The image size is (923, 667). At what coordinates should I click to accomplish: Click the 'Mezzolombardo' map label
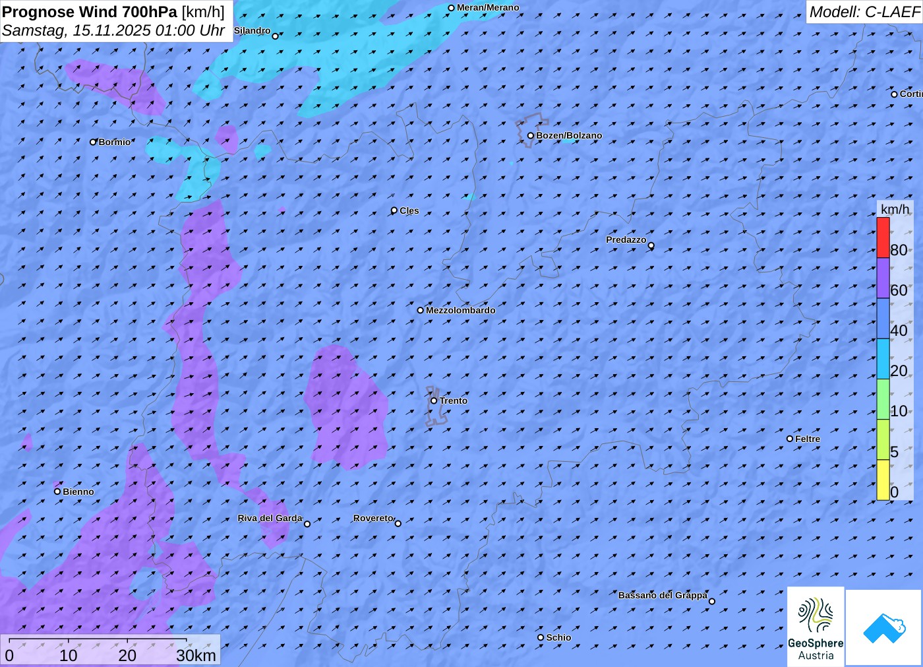[x=460, y=310]
